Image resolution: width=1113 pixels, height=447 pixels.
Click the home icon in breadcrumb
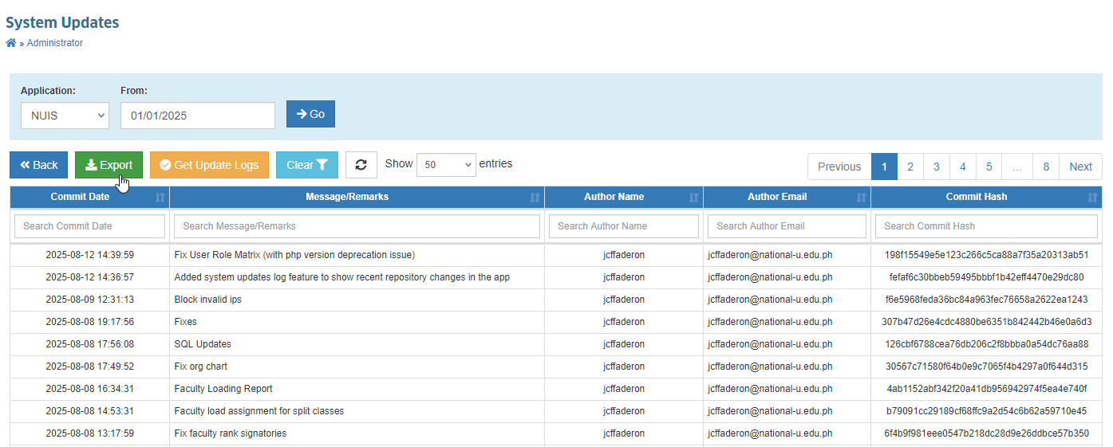coord(11,43)
